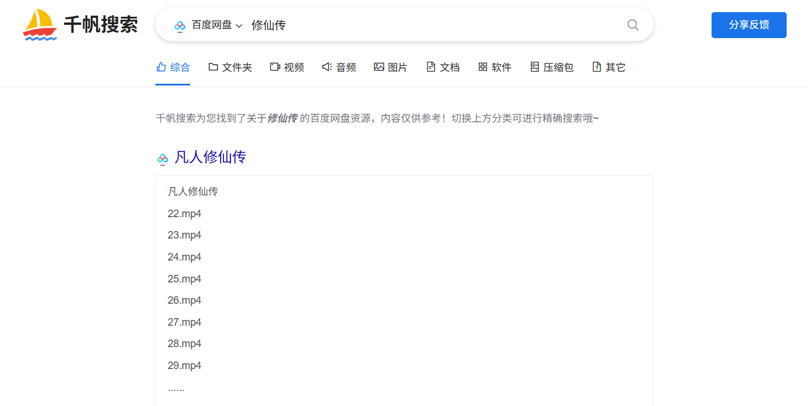The image size is (808, 406).
Task: Select the file 27.mp4
Action: click(x=185, y=322)
